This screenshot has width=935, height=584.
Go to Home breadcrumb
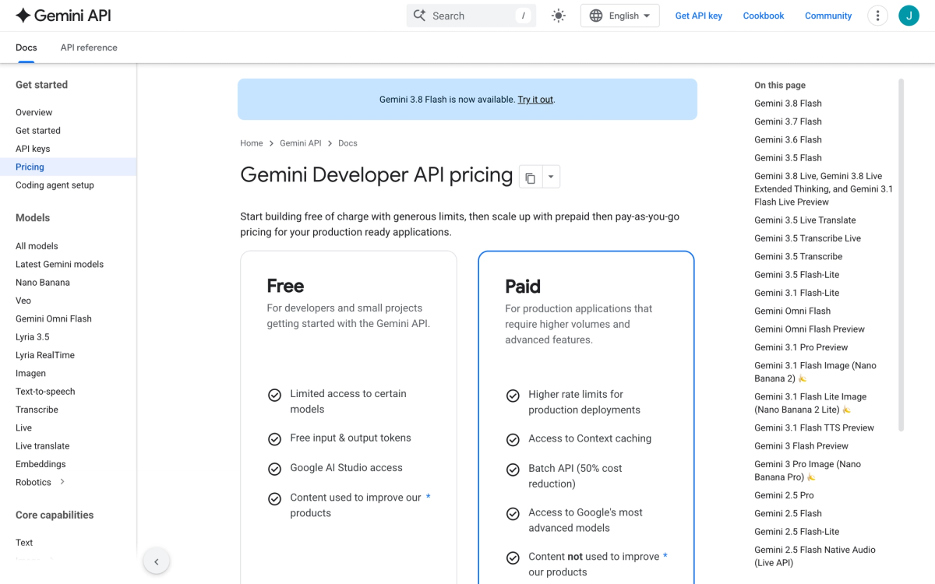252,143
